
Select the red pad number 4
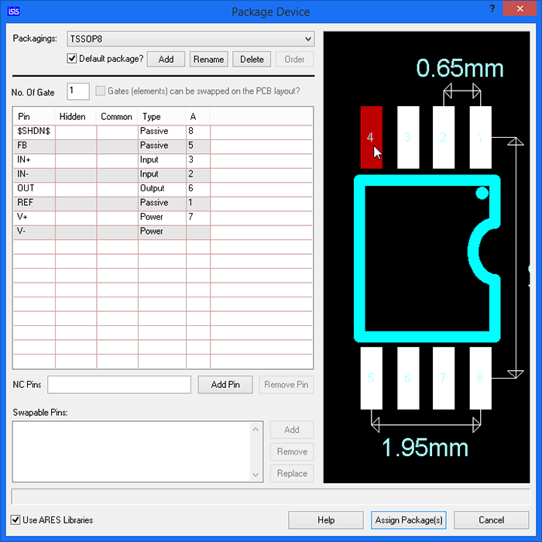coord(371,137)
